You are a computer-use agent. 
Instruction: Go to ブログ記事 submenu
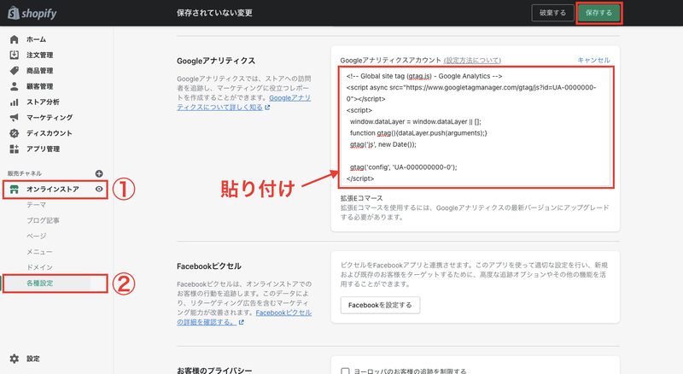pyautogui.click(x=43, y=220)
